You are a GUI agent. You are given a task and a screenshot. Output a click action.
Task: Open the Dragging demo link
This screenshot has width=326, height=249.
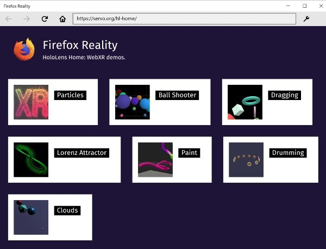(x=284, y=95)
